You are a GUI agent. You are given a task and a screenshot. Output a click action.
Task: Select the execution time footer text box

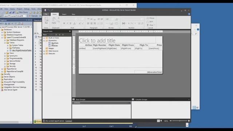point(148,72)
